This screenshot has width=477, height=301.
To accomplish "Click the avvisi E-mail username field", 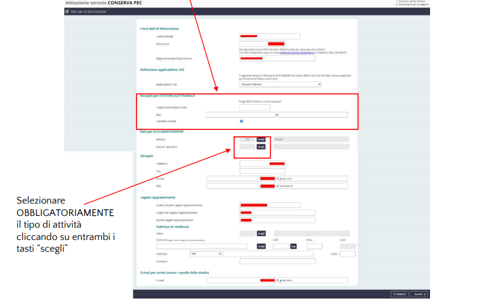I will coord(241,281).
